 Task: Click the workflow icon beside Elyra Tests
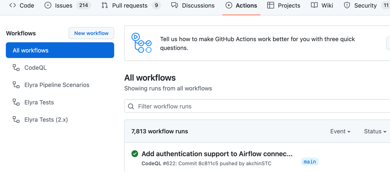pos(16,103)
